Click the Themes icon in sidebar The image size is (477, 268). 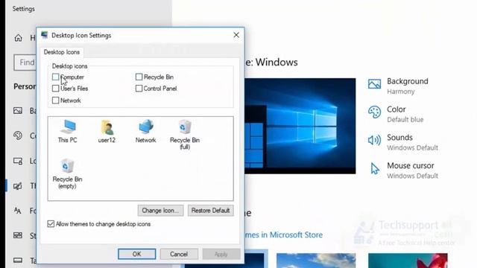pos(18,185)
